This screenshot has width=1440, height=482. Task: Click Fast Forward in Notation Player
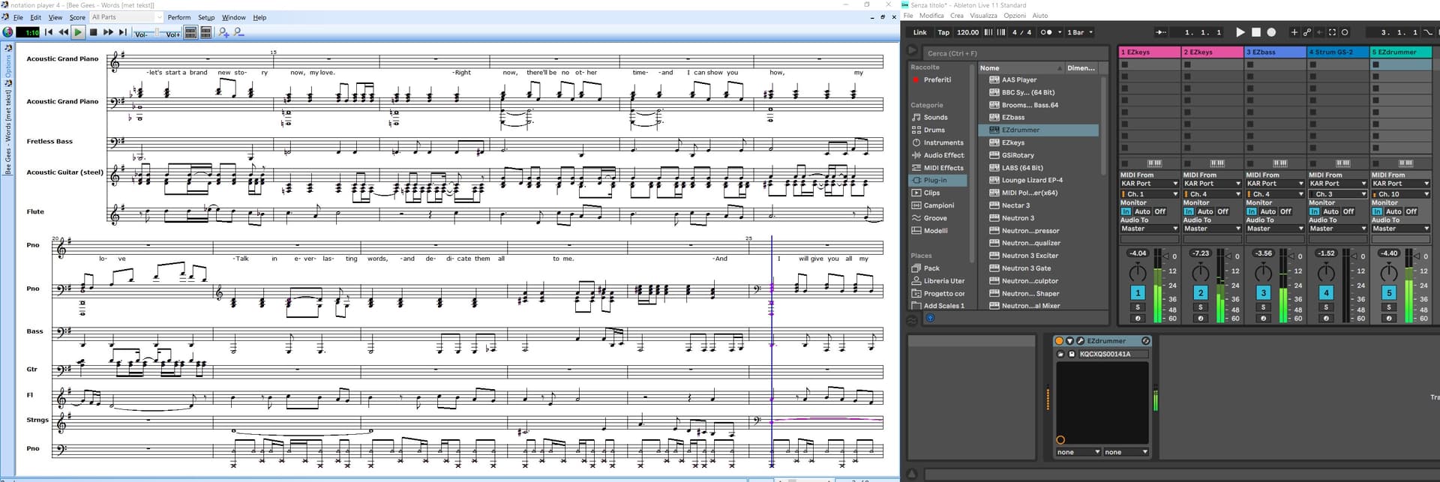(108, 32)
